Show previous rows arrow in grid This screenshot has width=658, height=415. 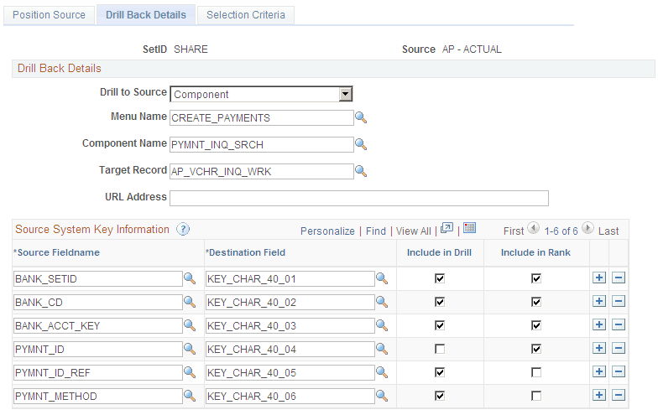click(534, 228)
